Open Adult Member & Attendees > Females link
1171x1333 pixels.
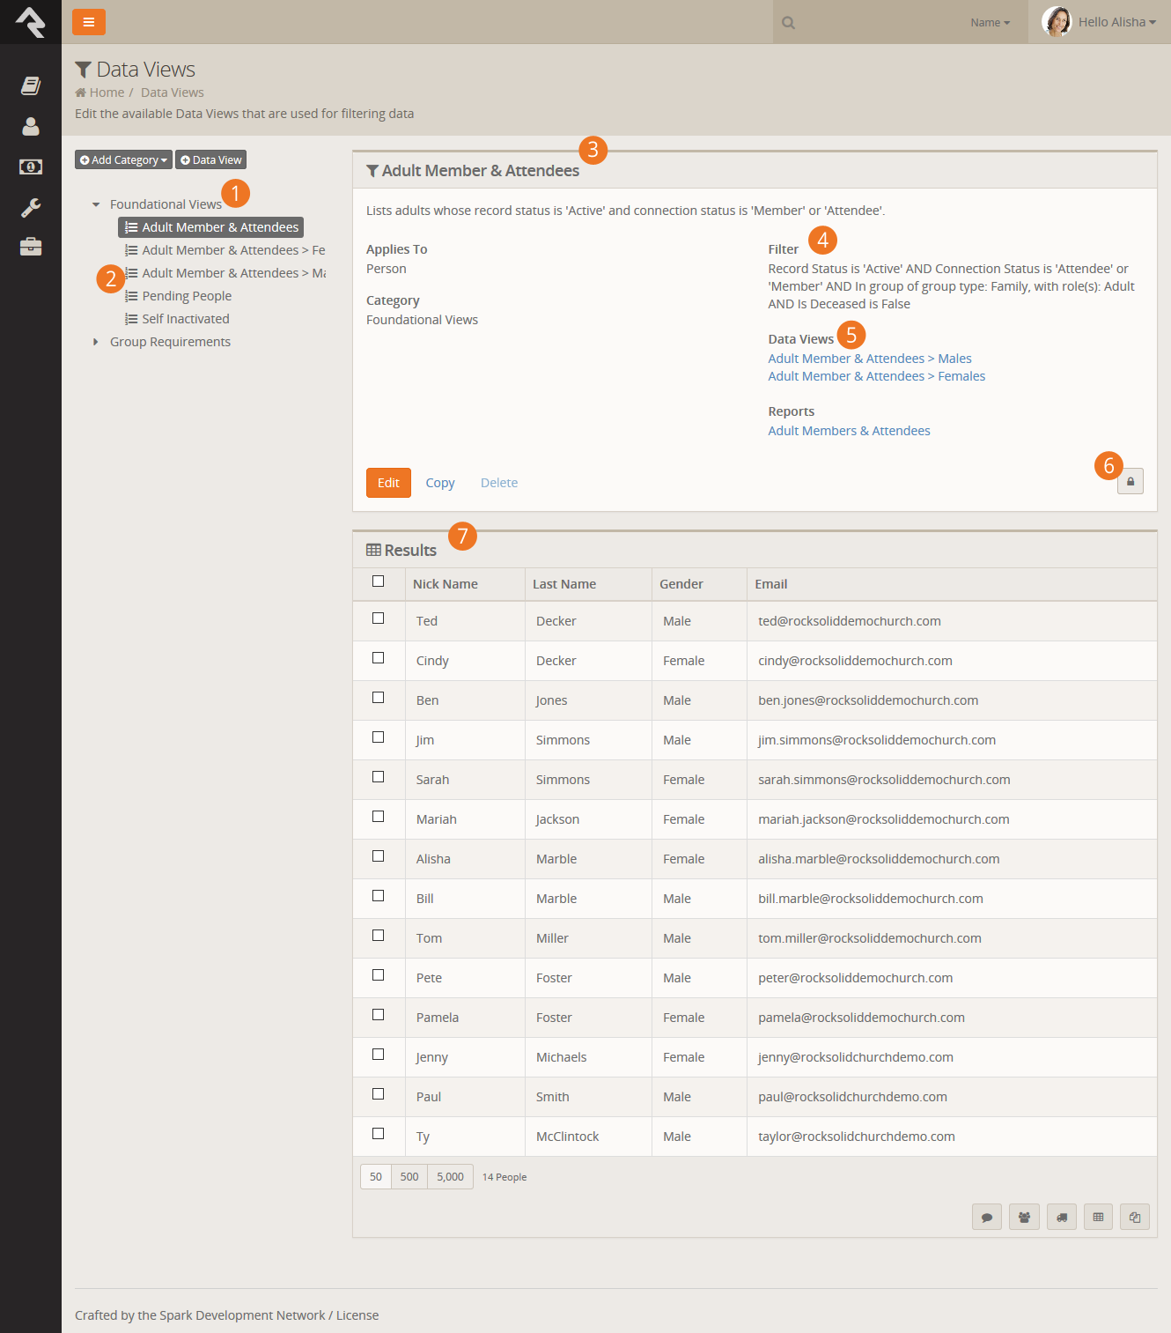coord(877,376)
